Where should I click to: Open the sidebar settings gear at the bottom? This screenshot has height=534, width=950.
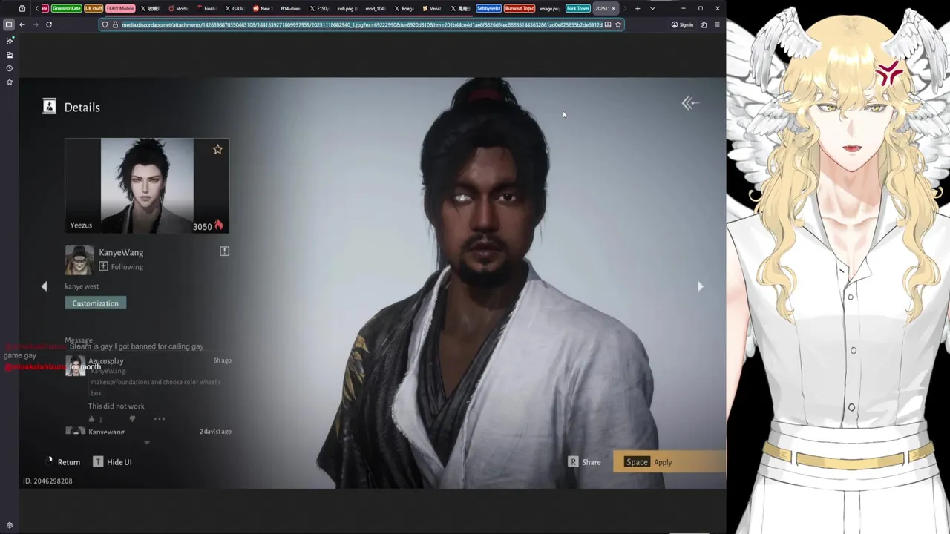pyautogui.click(x=10, y=525)
